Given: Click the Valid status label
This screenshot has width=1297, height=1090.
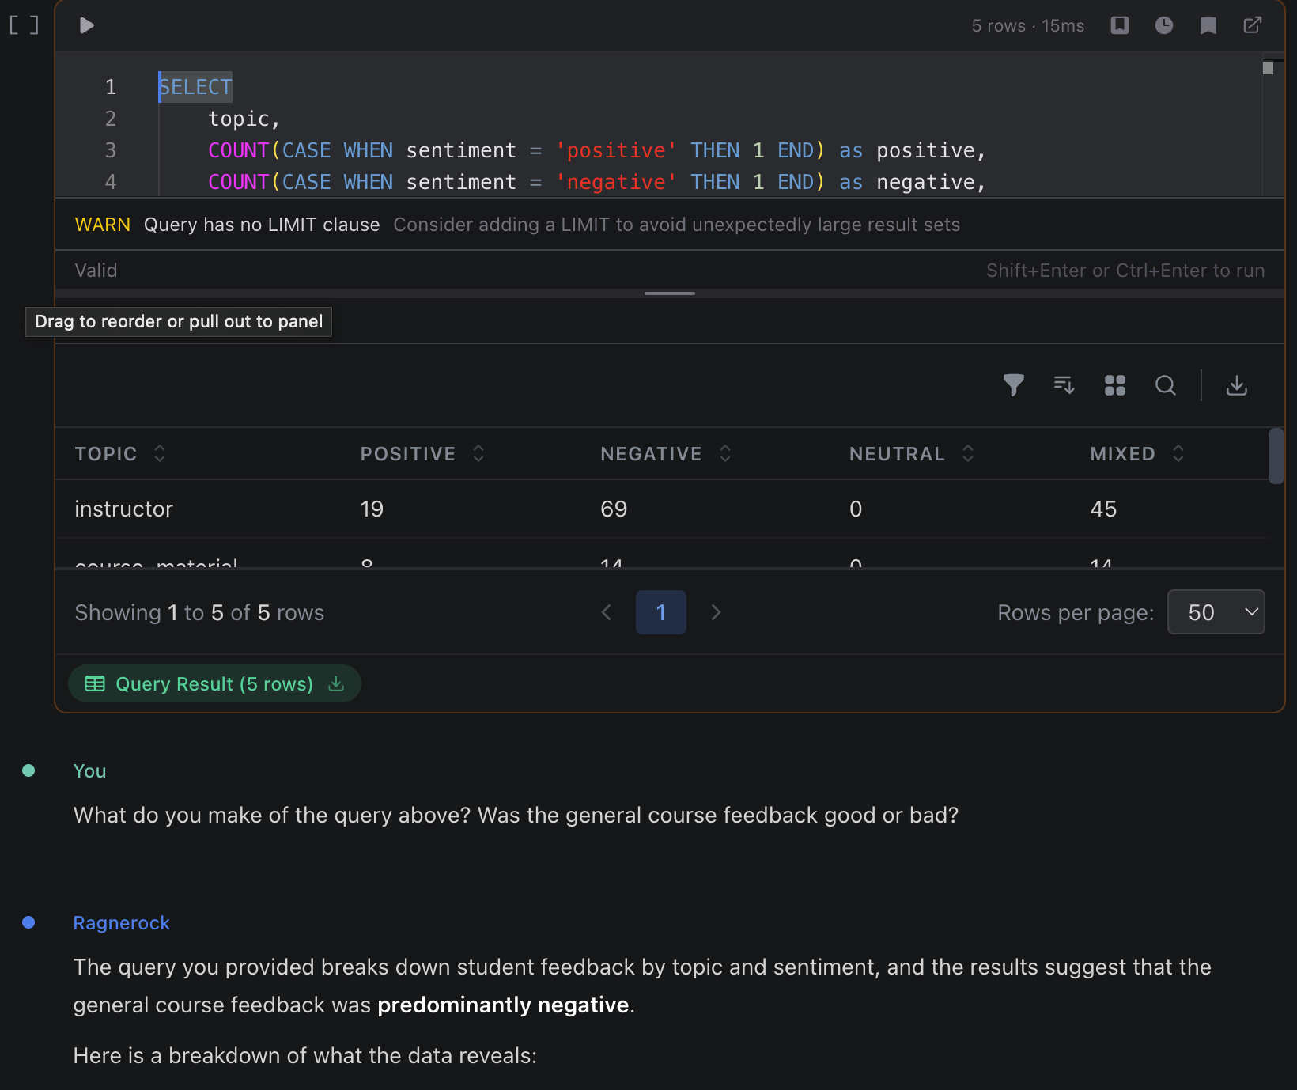Looking at the screenshot, I should [x=96, y=271].
